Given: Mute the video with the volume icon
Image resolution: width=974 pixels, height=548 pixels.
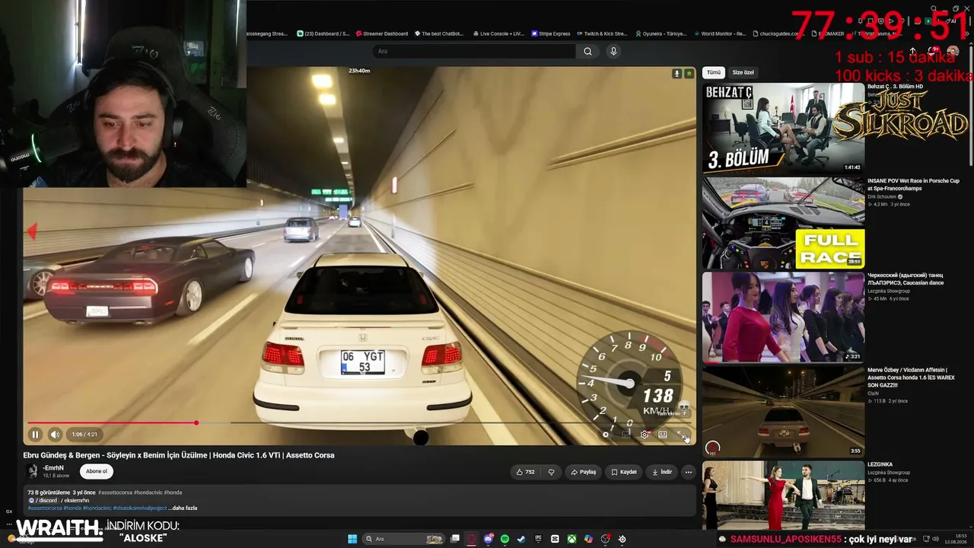Looking at the screenshot, I should point(55,435).
